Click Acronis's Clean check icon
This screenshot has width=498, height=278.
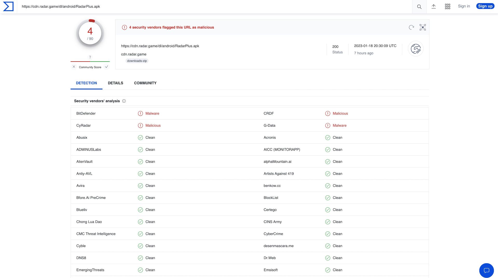pyautogui.click(x=328, y=138)
